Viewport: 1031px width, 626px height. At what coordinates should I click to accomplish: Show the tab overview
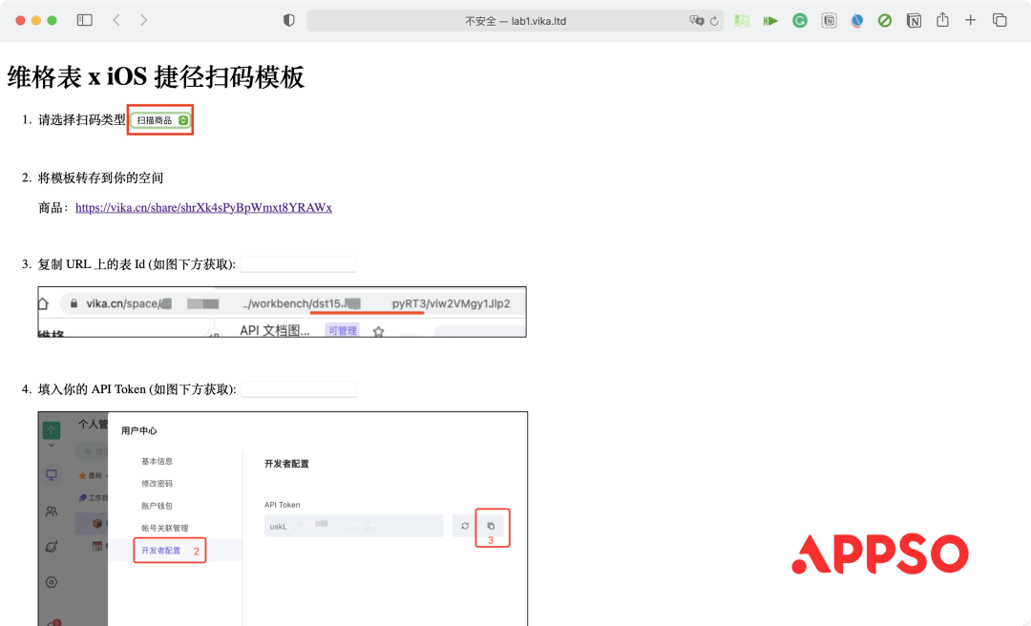pos(999,20)
